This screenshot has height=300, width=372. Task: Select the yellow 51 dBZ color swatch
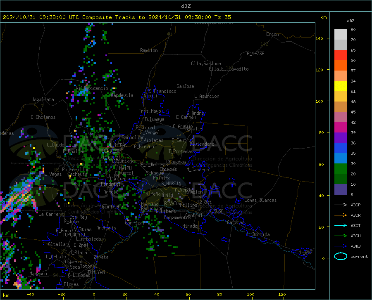[341, 86]
